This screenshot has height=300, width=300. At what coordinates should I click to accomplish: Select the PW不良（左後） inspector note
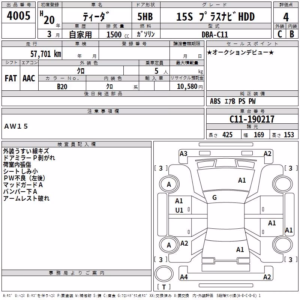(x=24, y=178)
